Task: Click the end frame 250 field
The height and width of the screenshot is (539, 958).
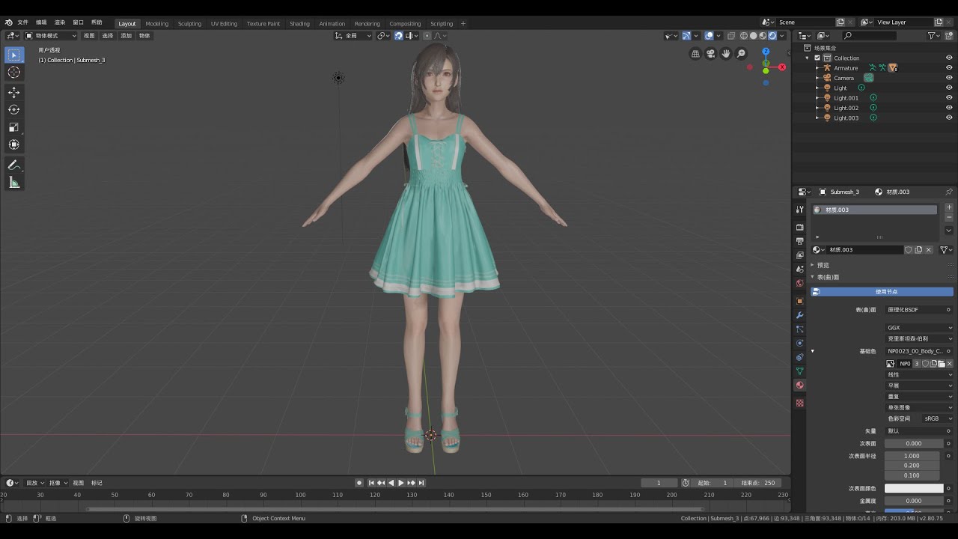Action: (759, 483)
